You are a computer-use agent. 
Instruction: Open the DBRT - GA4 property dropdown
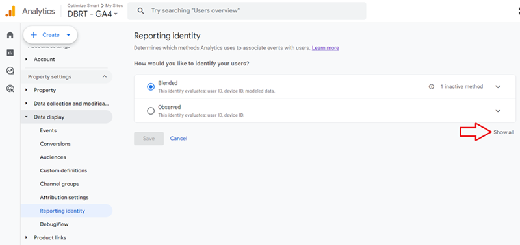(92, 14)
